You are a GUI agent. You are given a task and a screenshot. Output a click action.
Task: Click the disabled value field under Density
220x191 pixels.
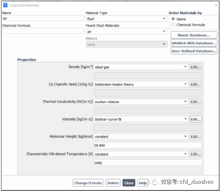point(148,75)
